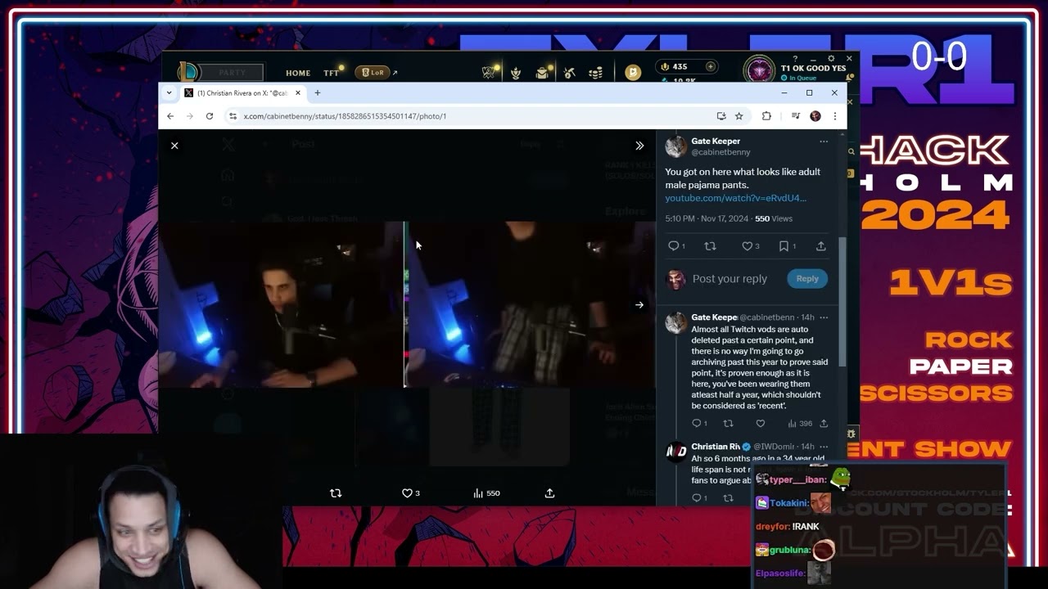The image size is (1048, 589).
Task: Click the site information icon in the address bar
Action: [233, 116]
